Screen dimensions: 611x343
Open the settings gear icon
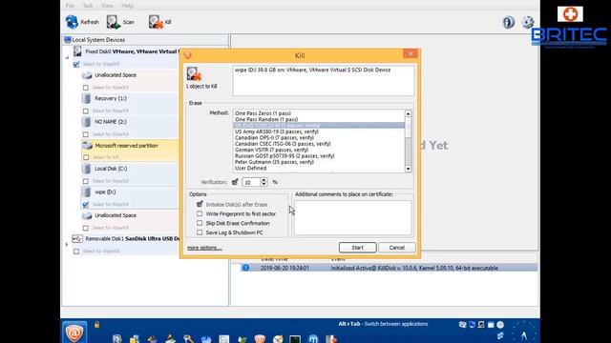pyautogui.click(x=528, y=22)
